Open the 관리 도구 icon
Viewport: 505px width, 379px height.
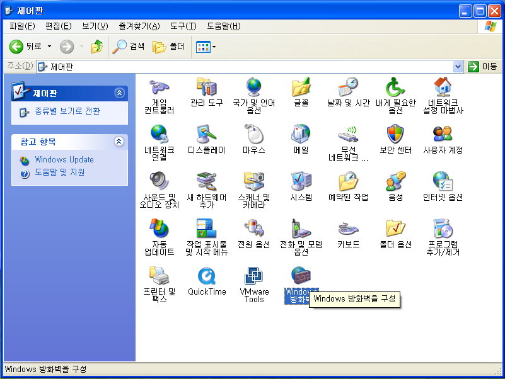click(x=206, y=88)
